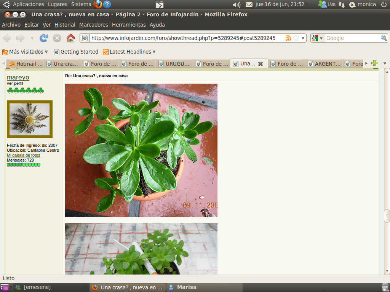
Task: Switch to the URUGU... tab
Action: point(174,64)
